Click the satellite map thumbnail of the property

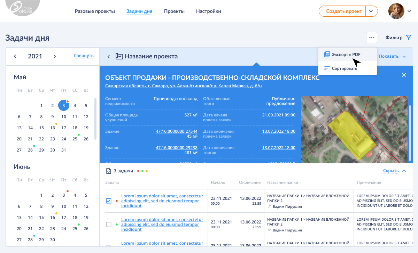pos(354,129)
